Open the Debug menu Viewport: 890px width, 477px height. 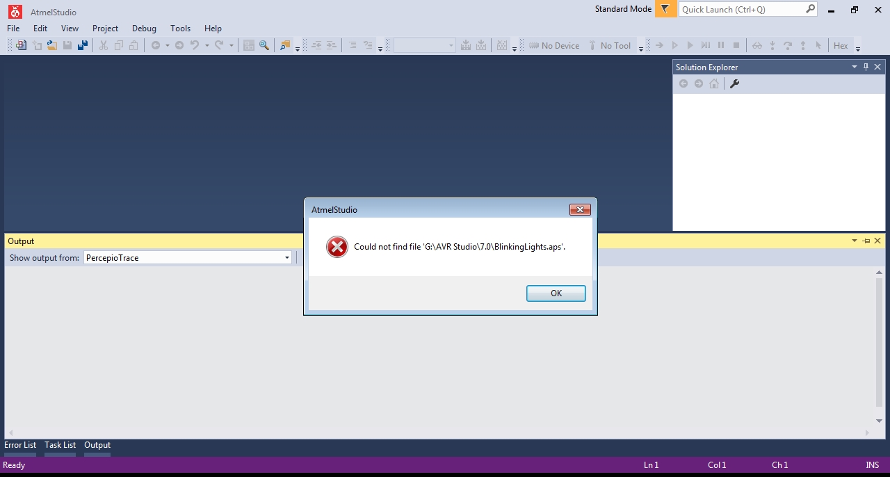[x=144, y=29]
